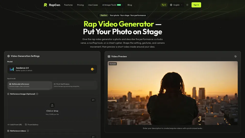The width and height of the screenshot is (245, 138).
Task: Click the Max 30MB per file text
Action: 52,114
